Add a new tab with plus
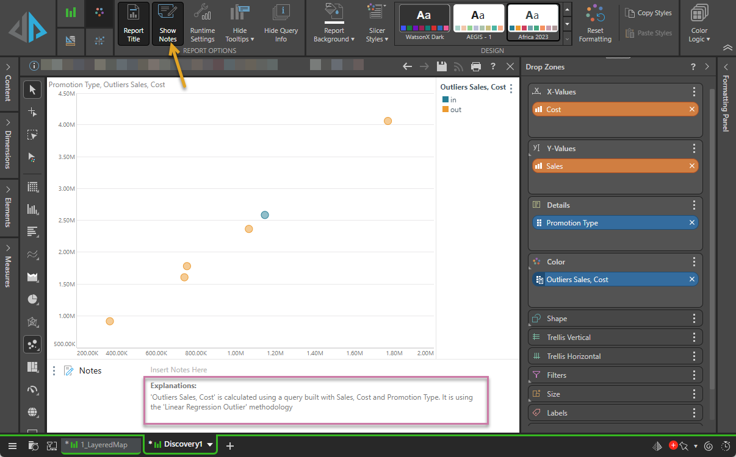This screenshot has height=457, width=736. [x=230, y=445]
